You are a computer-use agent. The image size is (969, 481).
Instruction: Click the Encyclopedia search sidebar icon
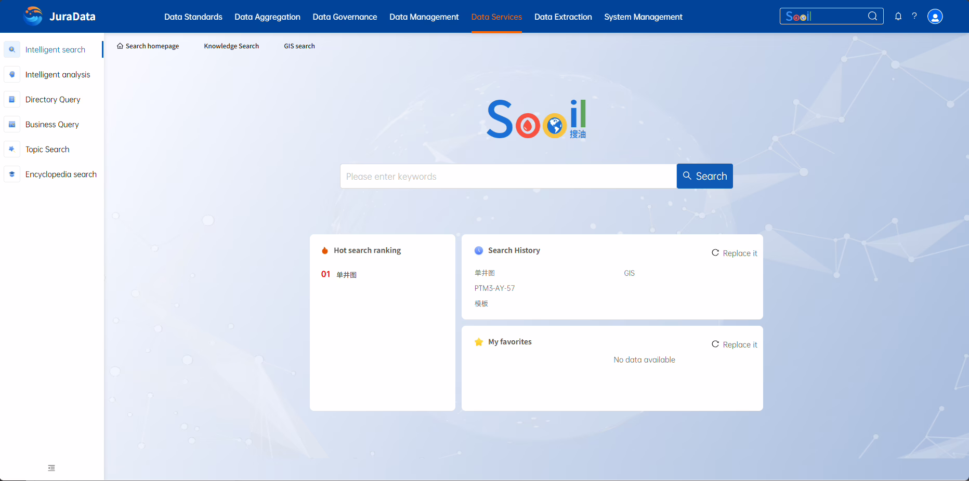click(x=12, y=174)
